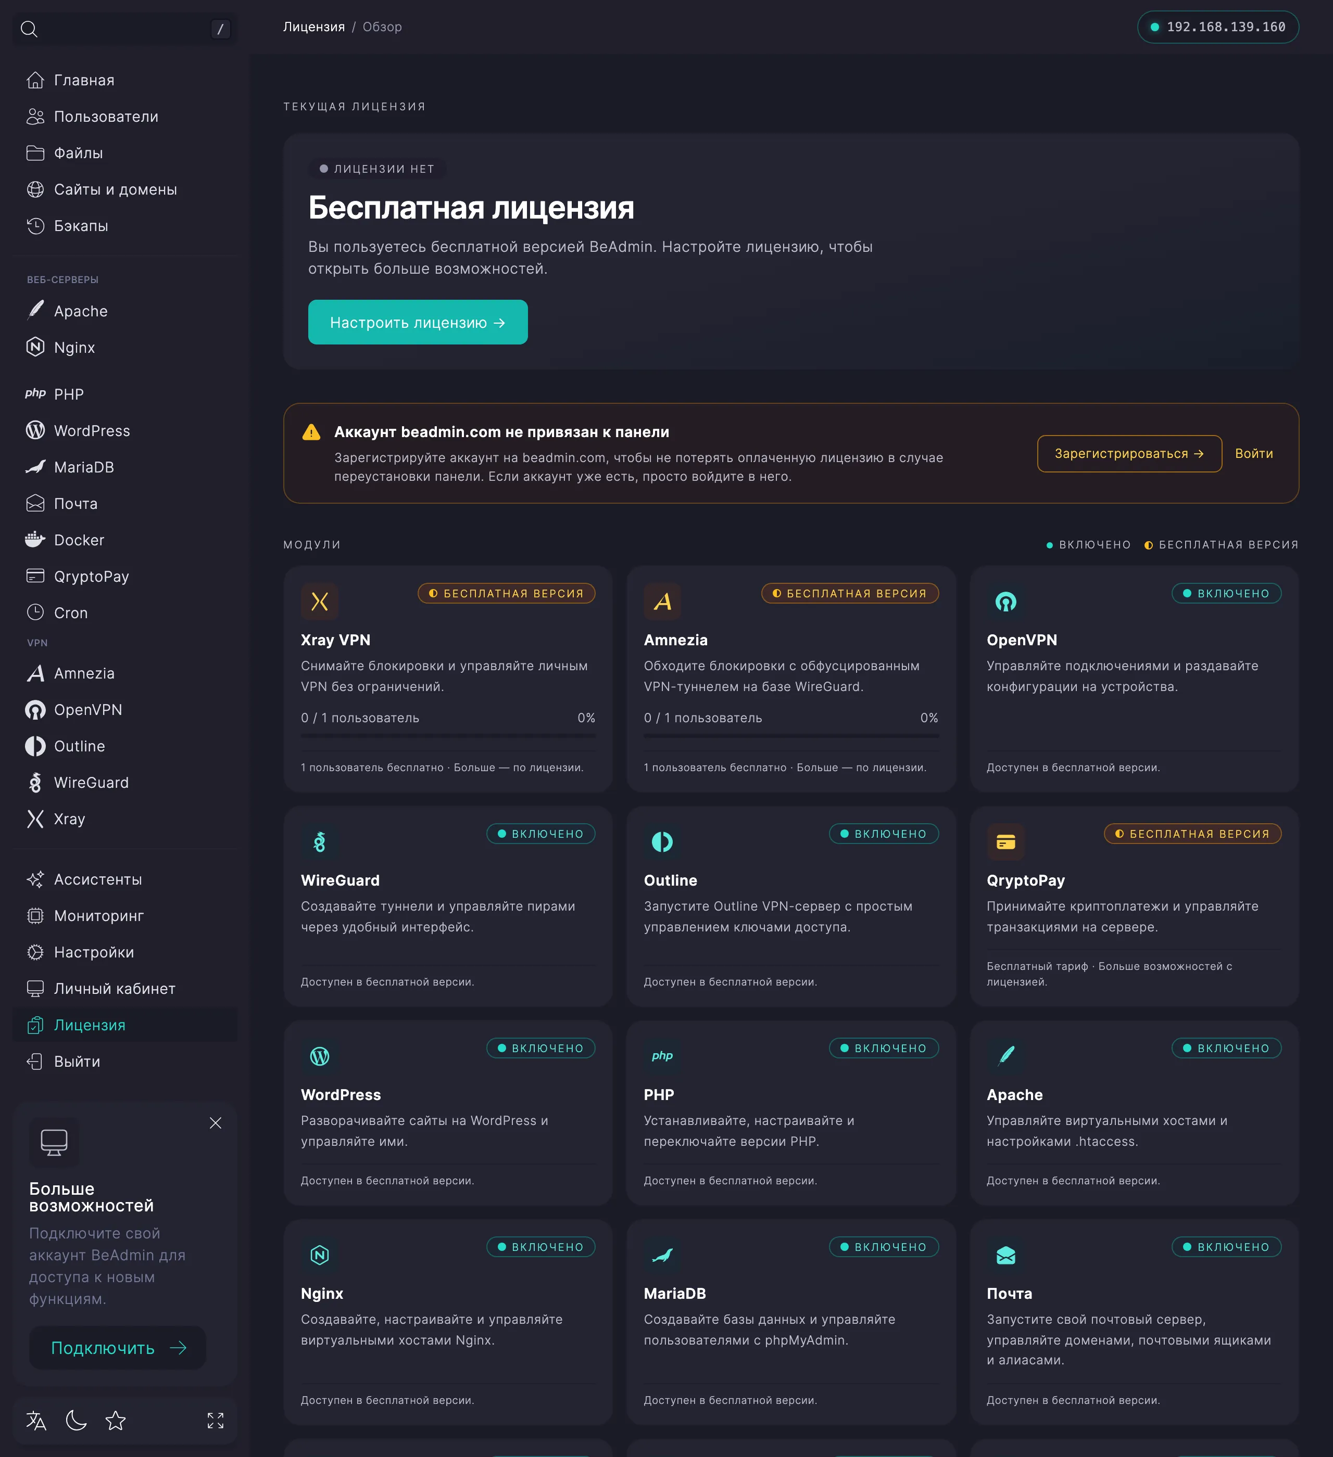Screen dimensions: 1333x1457
Task: Toggle fullscreen with the expand icon
Action: [216, 1420]
